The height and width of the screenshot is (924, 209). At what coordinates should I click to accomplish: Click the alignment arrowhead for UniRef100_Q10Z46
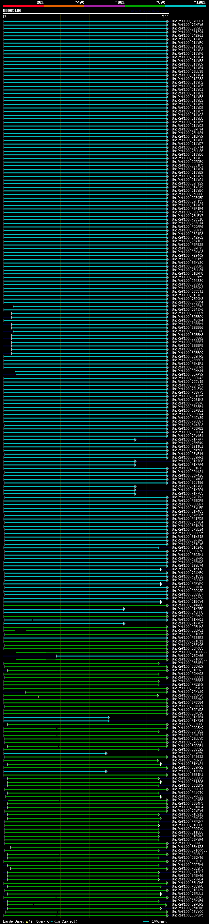(x=159, y=548)
